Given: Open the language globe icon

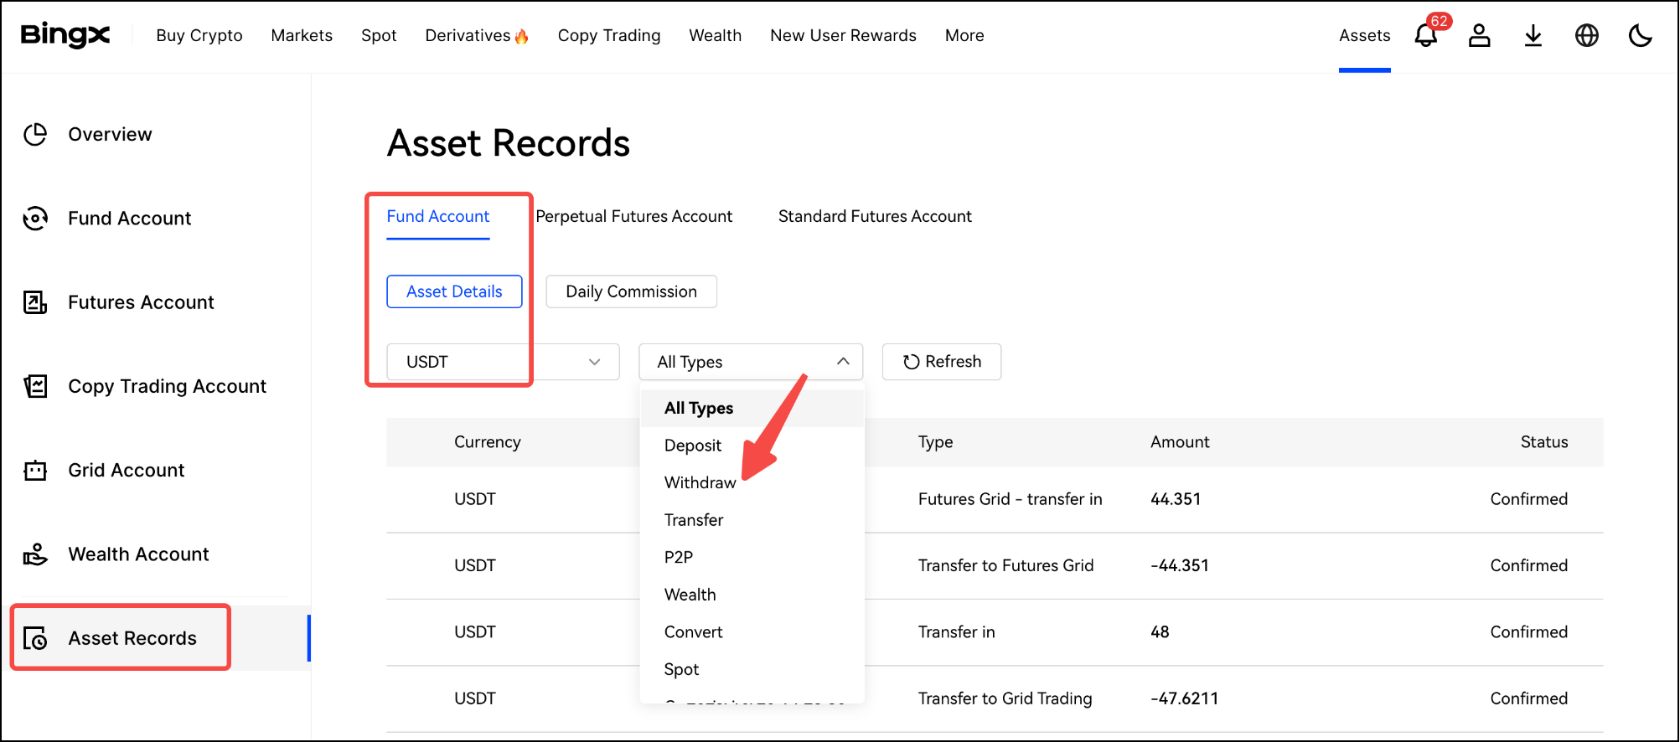Looking at the screenshot, I should [1586, 36].
